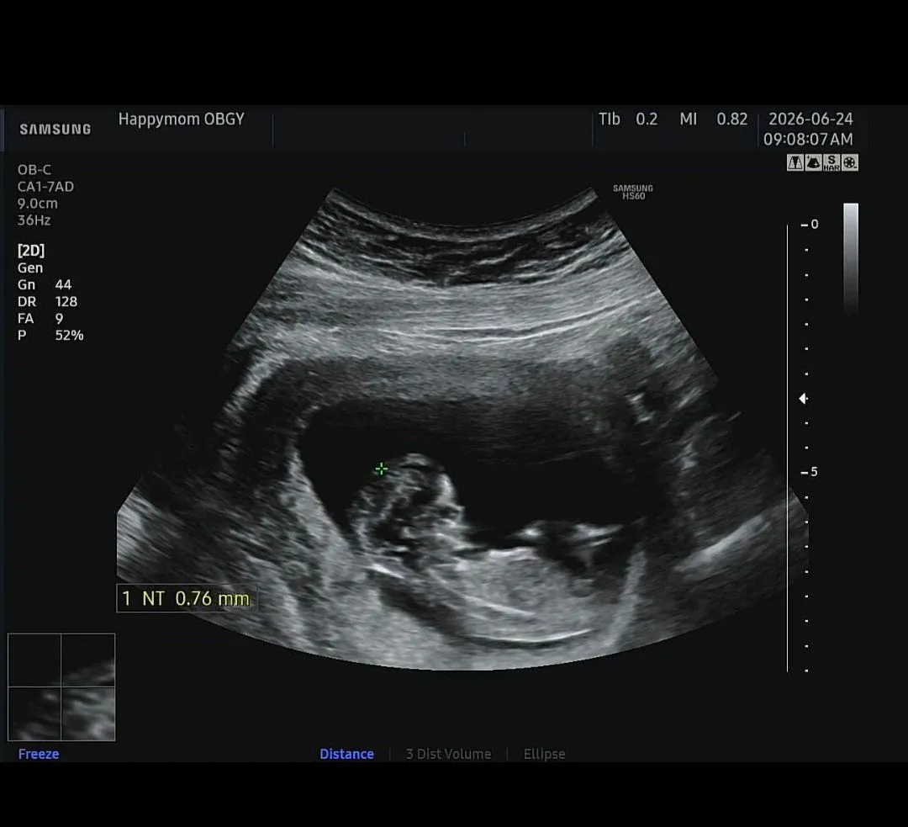Select the [2D] imaging mode label
908x827 pixels.
click(x=31, y=251)
